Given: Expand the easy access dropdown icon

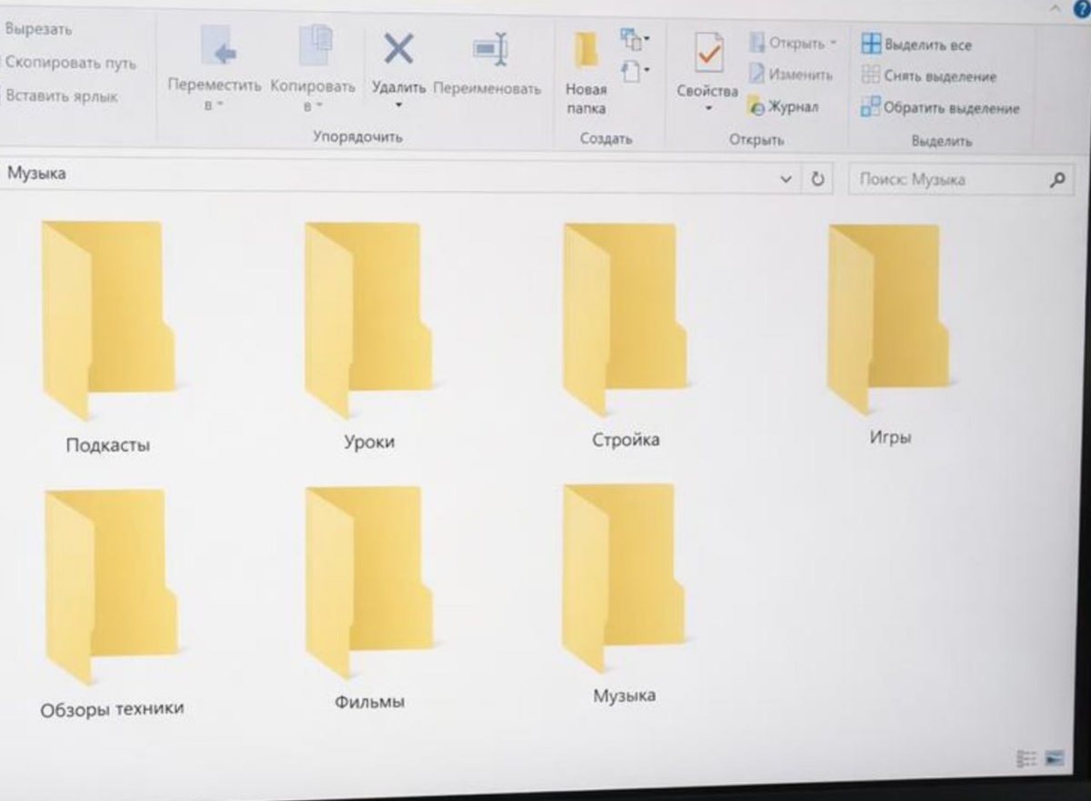Looking at the screenshot, I should [634, 69].
